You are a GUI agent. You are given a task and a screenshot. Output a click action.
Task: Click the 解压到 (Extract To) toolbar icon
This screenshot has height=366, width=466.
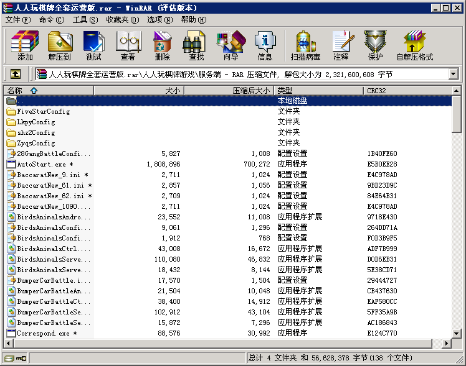pos(59,45)
